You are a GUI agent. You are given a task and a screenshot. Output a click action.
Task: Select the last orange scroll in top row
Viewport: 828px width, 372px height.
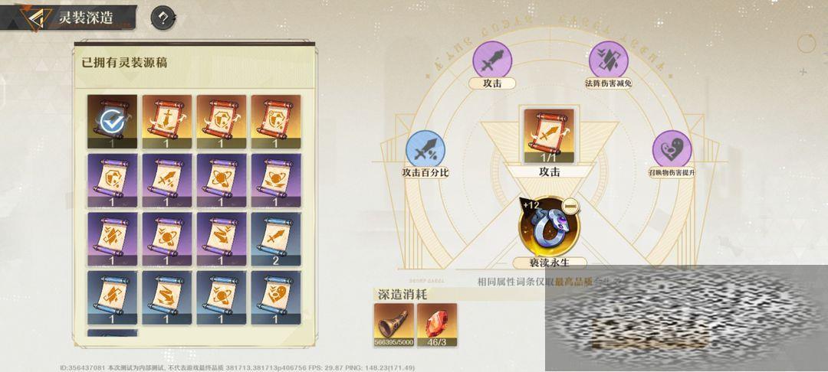[276, 122]
